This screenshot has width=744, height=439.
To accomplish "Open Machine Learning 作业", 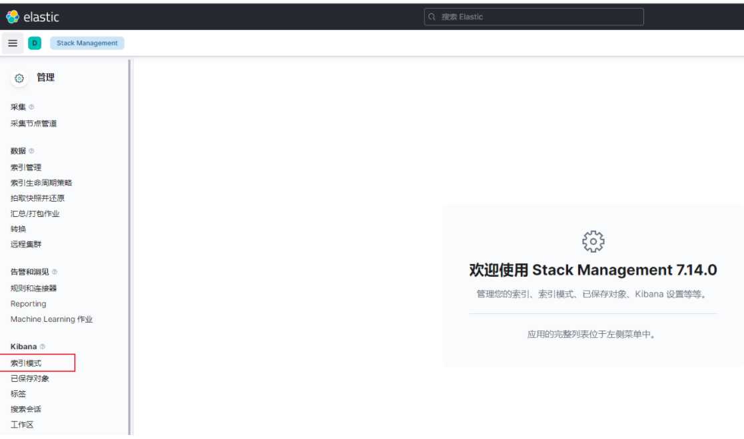I will (52, 319).
